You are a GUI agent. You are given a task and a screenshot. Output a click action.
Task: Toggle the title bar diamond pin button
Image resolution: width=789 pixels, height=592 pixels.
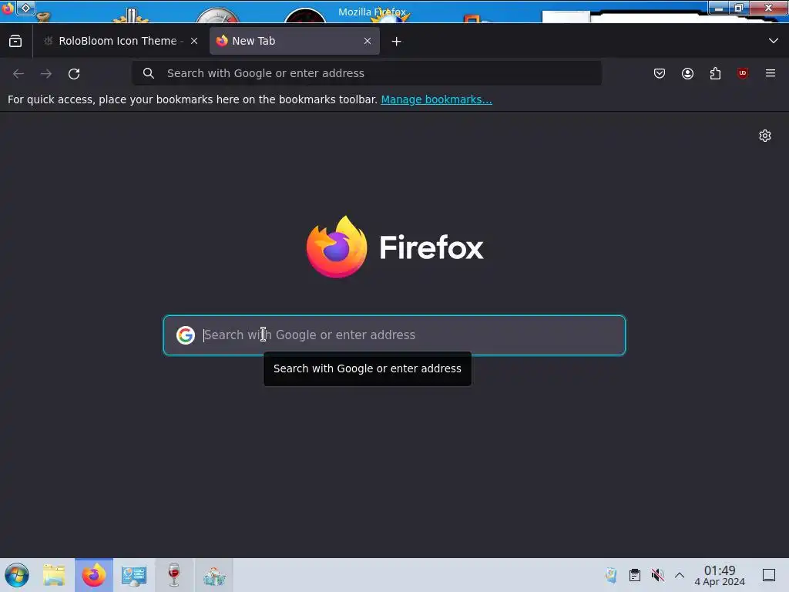(x=25, y=8)
